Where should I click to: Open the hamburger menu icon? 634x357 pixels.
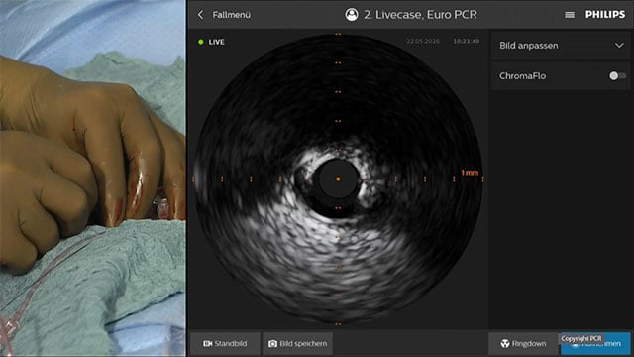point(570,15)
